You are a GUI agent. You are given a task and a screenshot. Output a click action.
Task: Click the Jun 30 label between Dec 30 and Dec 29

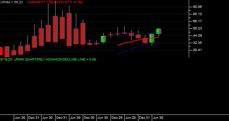click(x=103, y=118)
